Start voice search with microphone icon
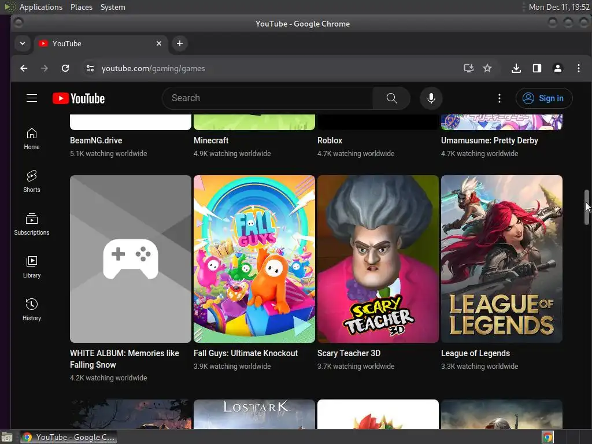Image resolution: width=592 pixels, height=444 pixels. coord(431,98)
